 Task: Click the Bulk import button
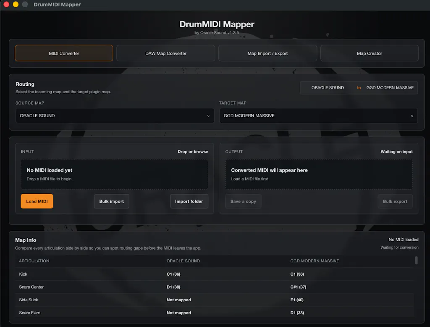pyautogui.click(x=111, y=201)
